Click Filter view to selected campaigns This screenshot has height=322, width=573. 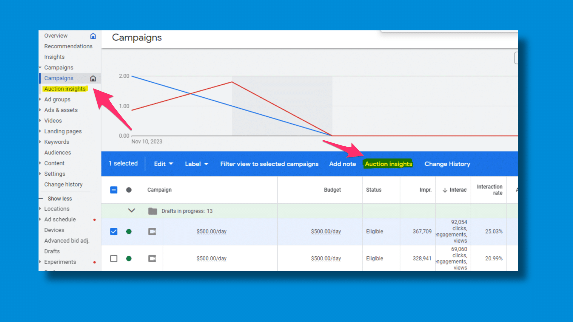pyautogui.click(x=269, y=164)
